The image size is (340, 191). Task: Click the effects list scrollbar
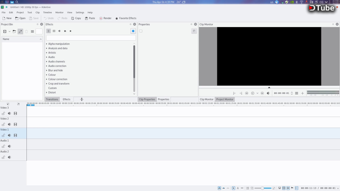click(x=134, y=62)
